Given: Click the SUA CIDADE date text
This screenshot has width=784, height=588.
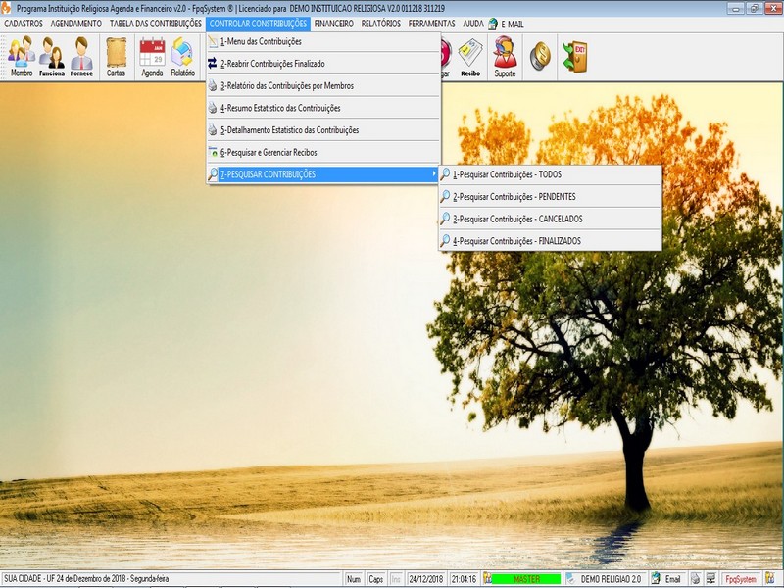Looking at the screenshot, I should point(86,579).
